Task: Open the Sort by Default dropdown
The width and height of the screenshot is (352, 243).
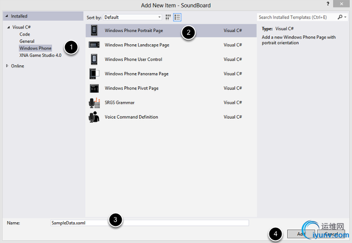Action: tap(132, 17)
